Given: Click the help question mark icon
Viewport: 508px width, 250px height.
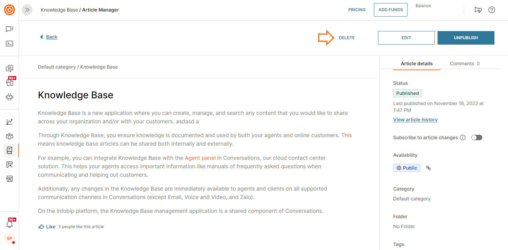Looking at the screenshot, I should click(491, 10).
